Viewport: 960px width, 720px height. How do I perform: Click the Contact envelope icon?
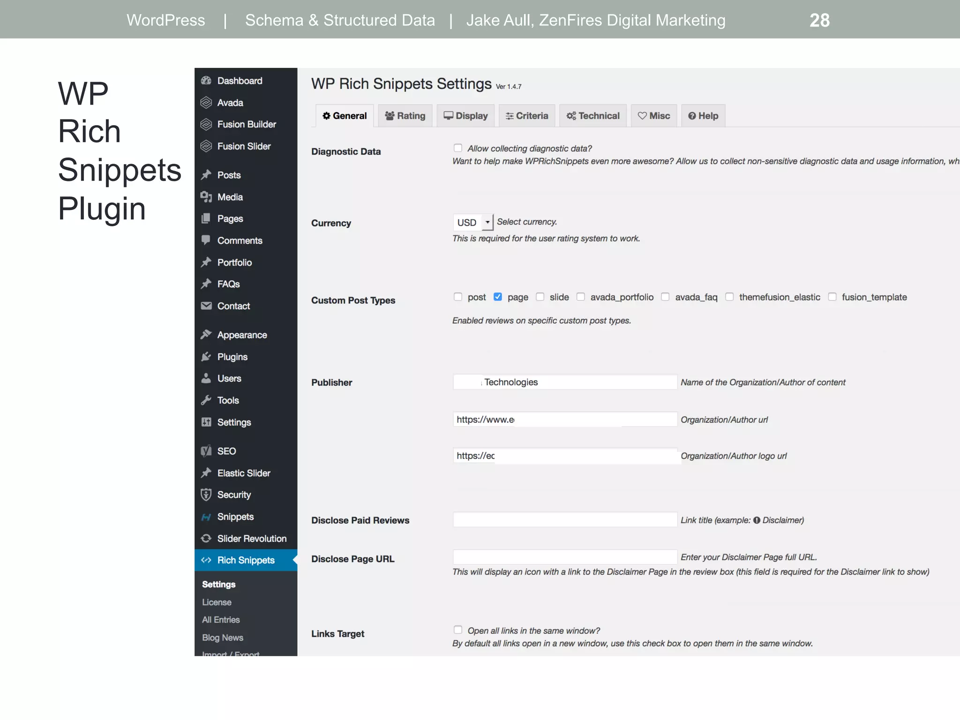click(206, 306)
